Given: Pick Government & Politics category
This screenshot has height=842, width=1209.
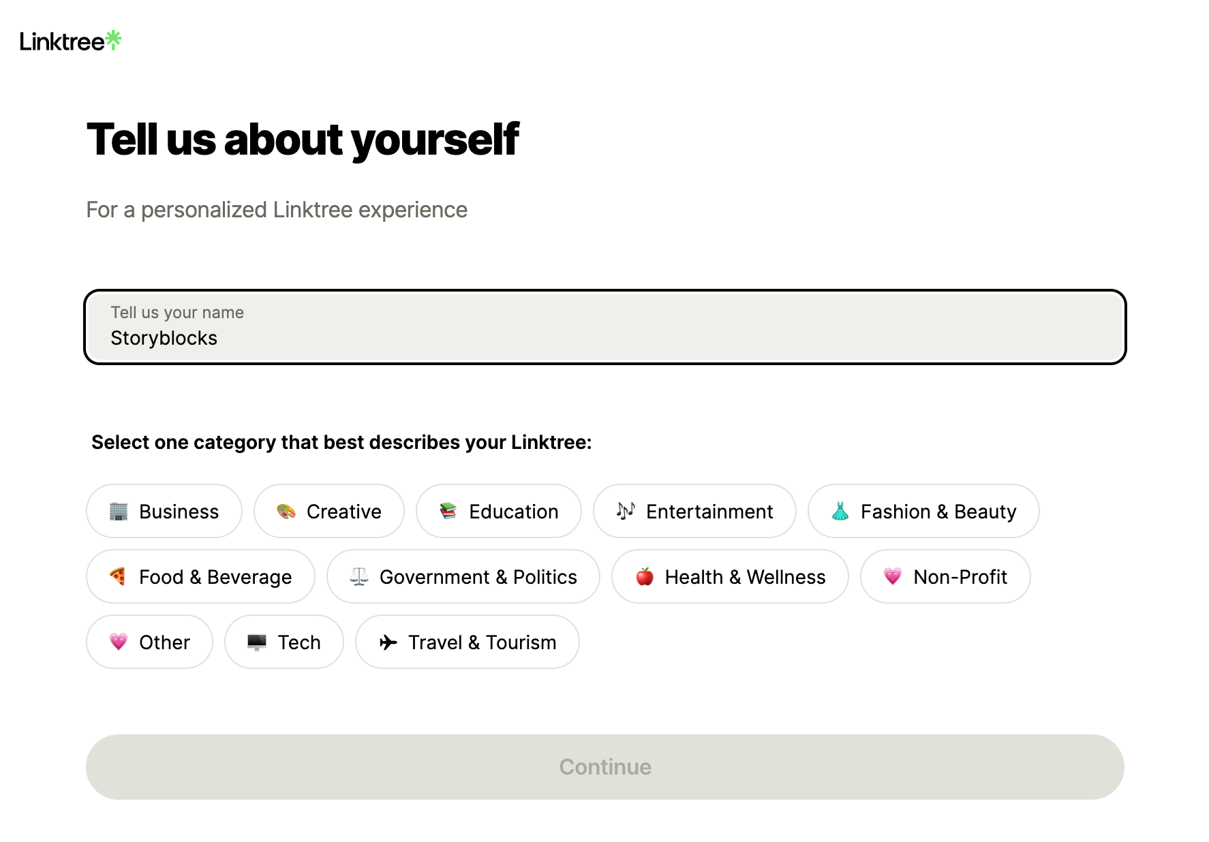Looking at the screenshot, I should coord(463,576).
